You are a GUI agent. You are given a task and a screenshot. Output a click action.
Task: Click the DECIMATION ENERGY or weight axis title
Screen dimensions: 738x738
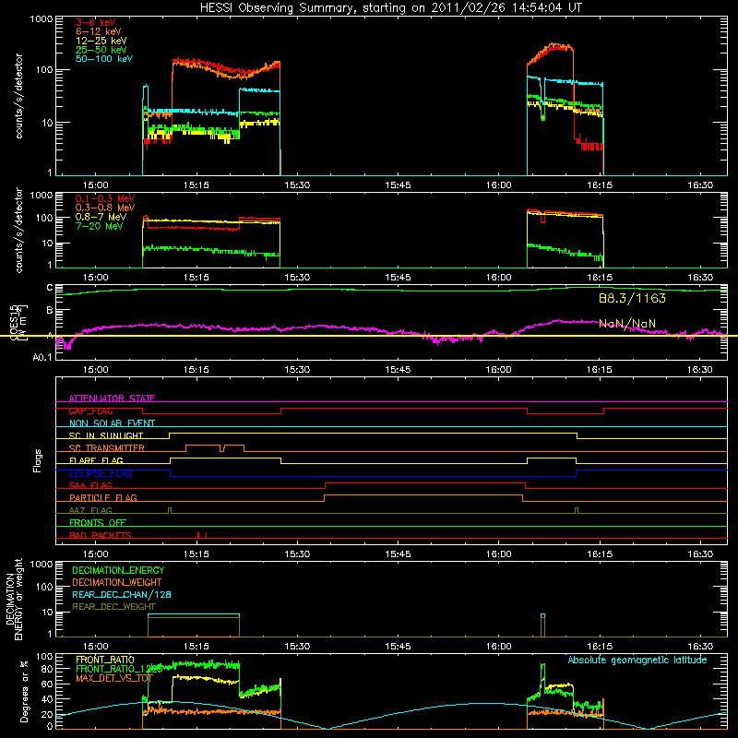click(14, 599)
